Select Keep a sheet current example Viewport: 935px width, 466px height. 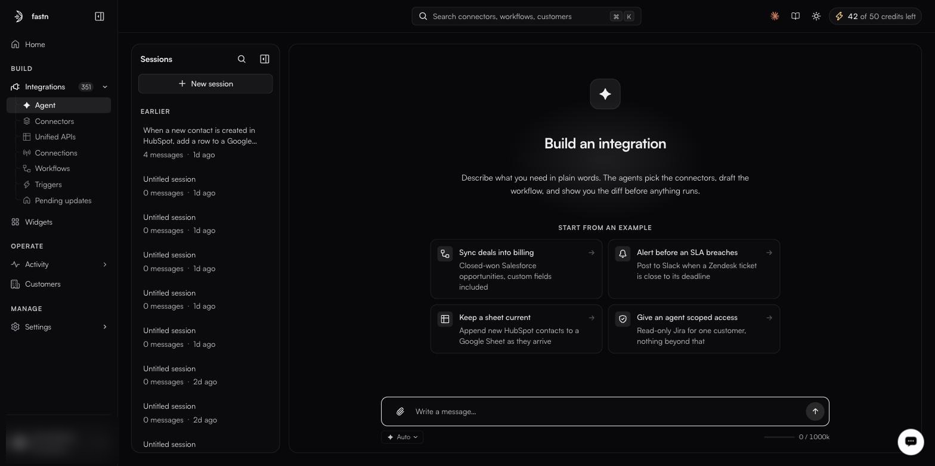(516, 329)
